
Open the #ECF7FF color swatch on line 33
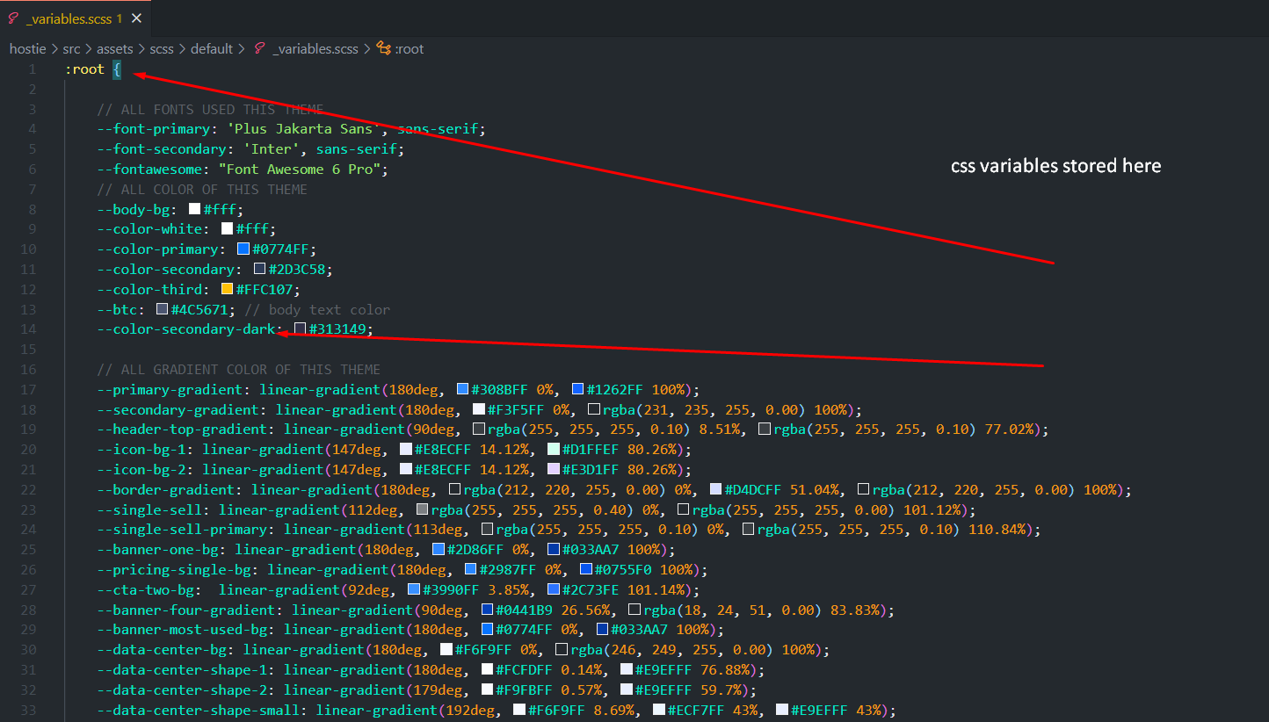pos(659,710)
